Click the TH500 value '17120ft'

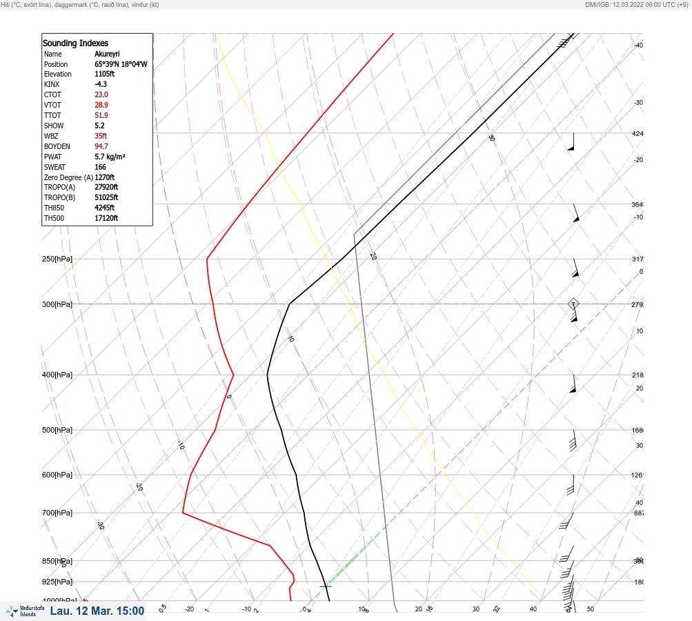106,218
